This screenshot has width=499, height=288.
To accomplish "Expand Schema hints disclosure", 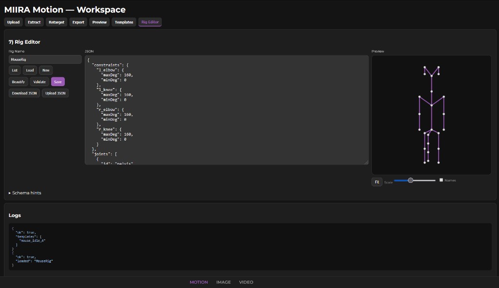I will [x=25, y=193].
